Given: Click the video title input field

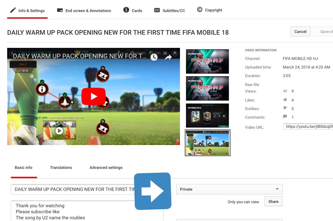Looking at the screenshot, I should coord(73,189).
